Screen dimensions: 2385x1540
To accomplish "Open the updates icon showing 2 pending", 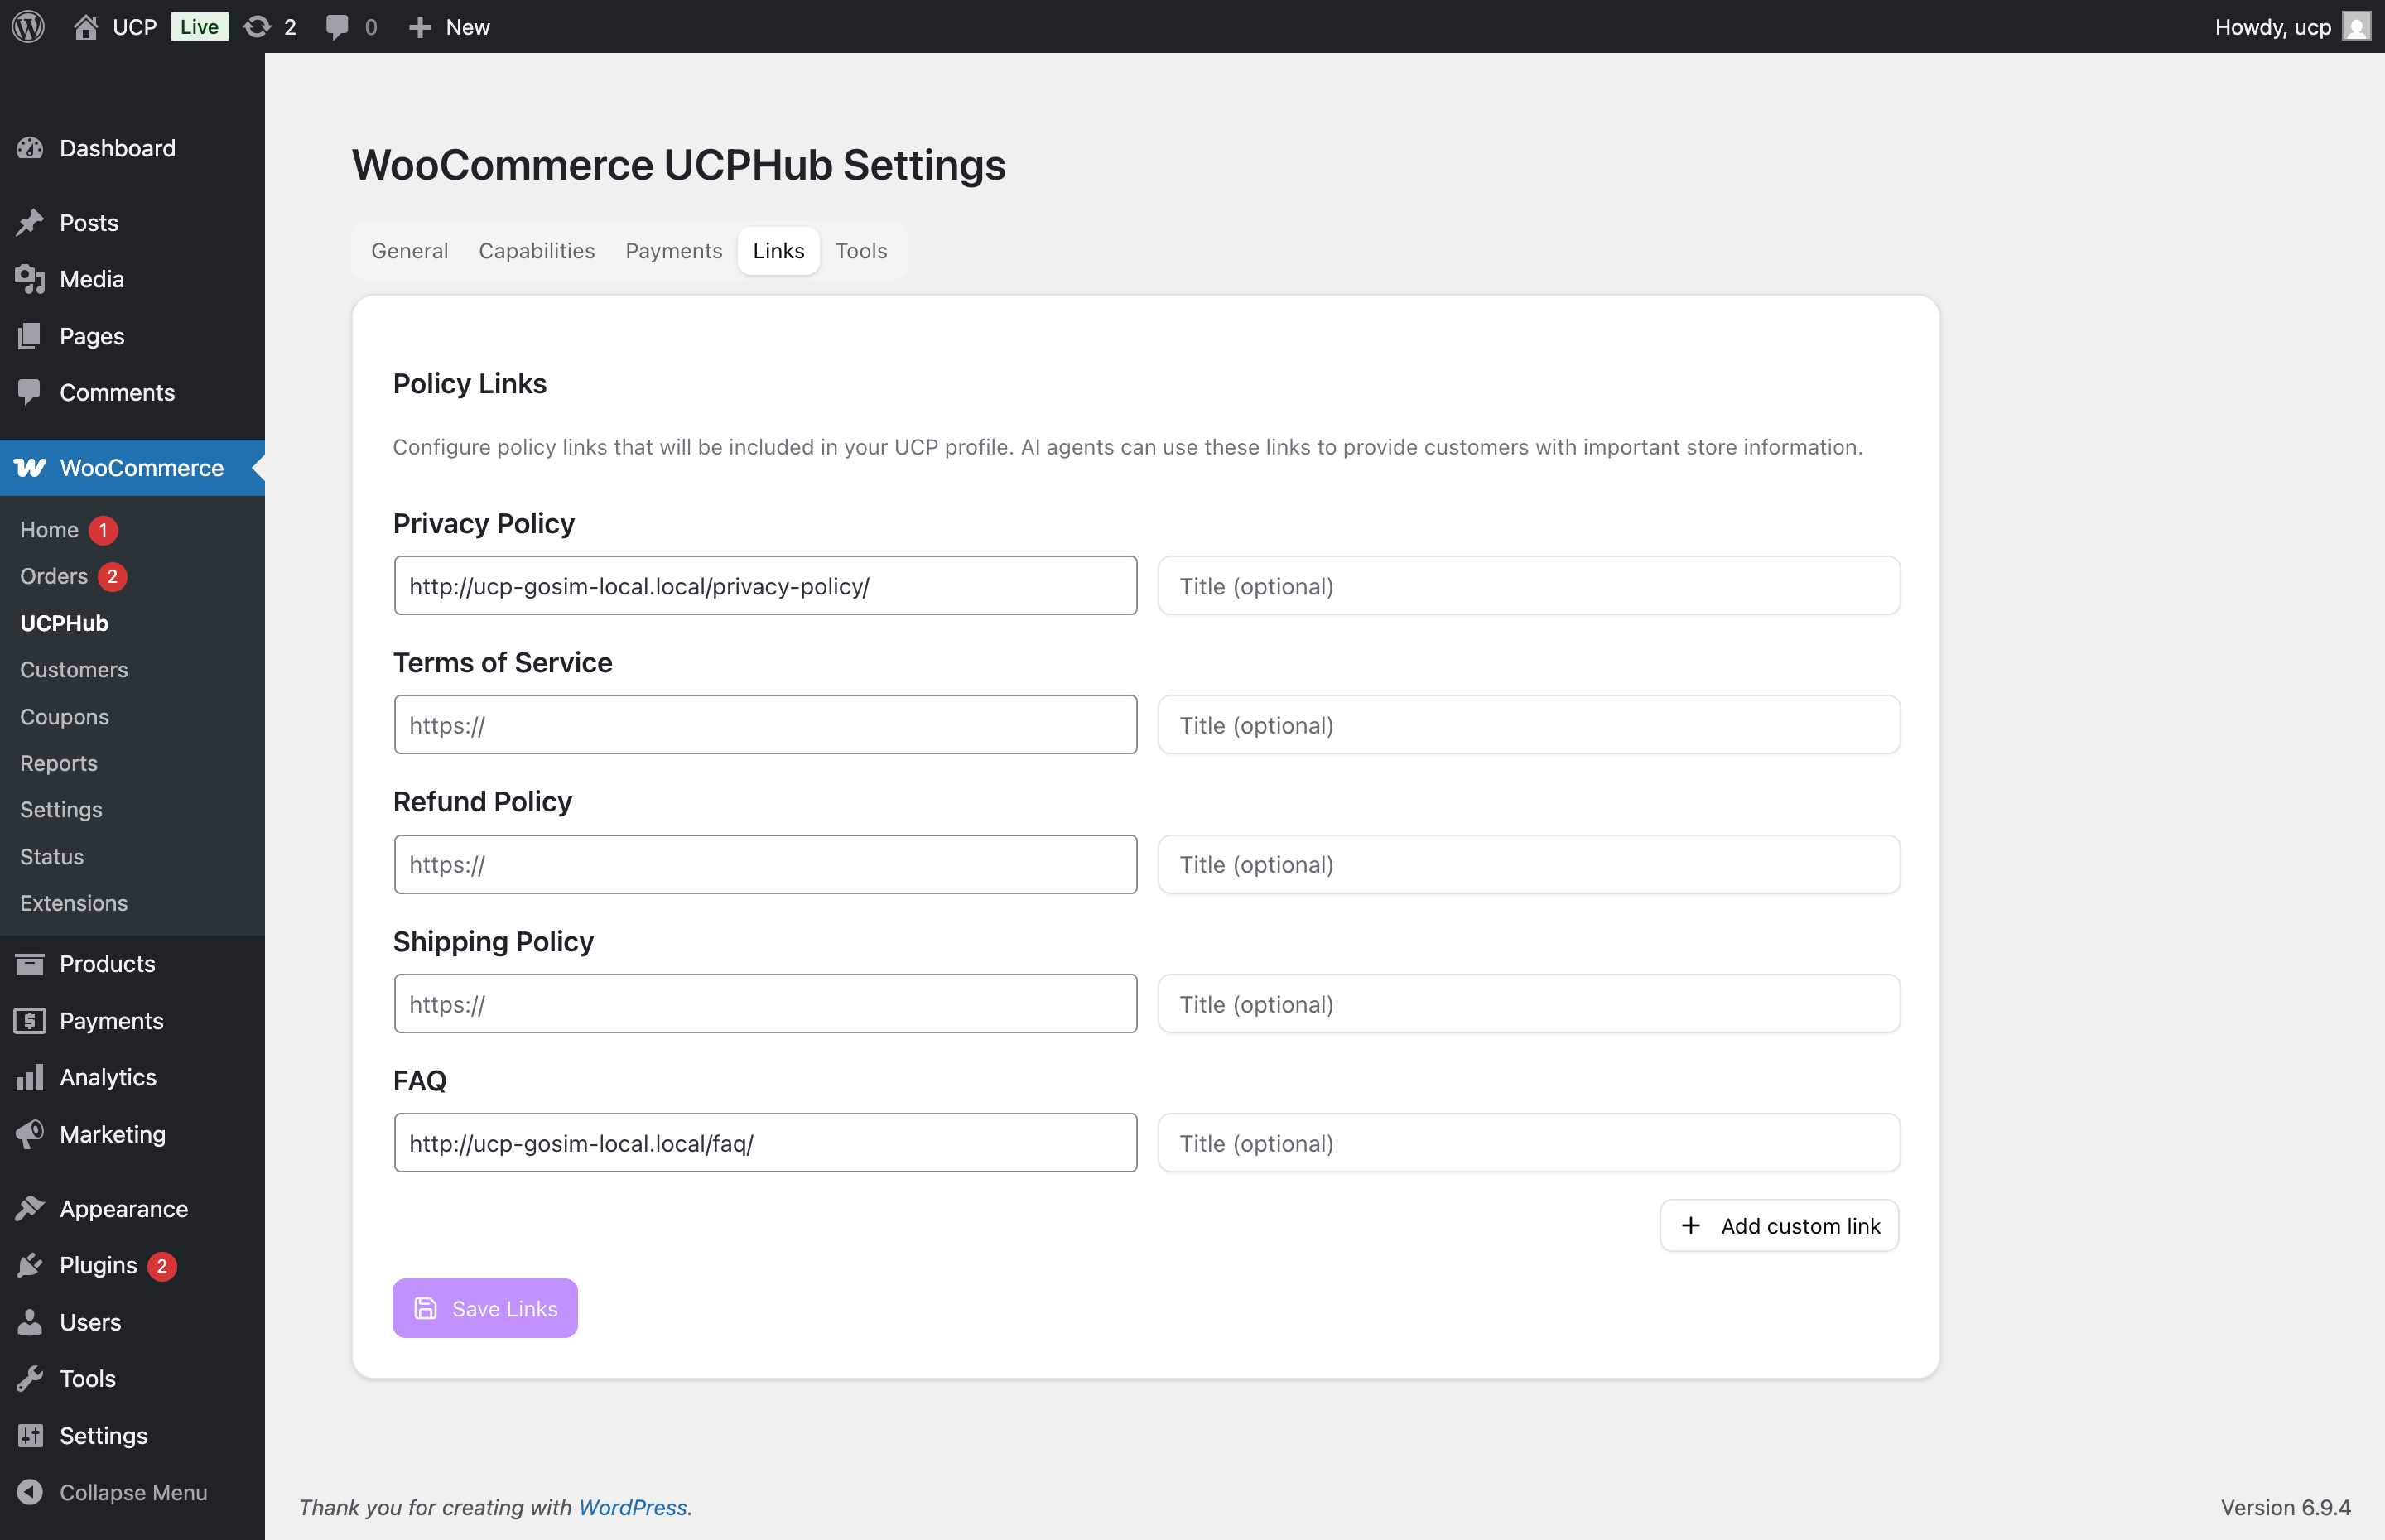I will tap(257, 26).
